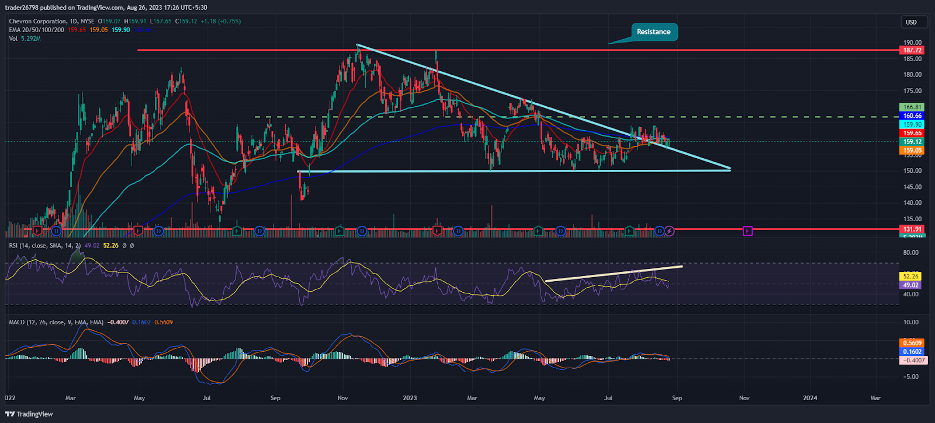Click the purple lightning bolt event marker

670,231
